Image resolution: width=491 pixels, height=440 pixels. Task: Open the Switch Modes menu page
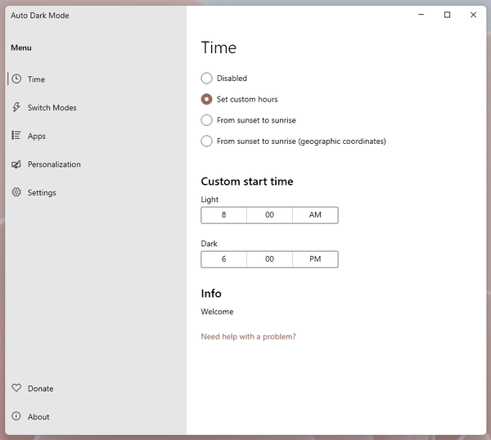pyautogui.click(x=52, y=108)
